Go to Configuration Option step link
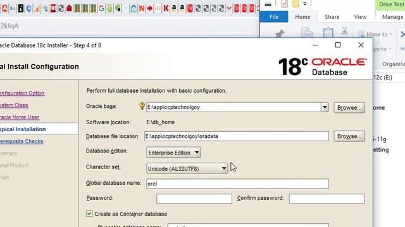Image resolution: width=405 pixels, height=227 pixels. 22,93
